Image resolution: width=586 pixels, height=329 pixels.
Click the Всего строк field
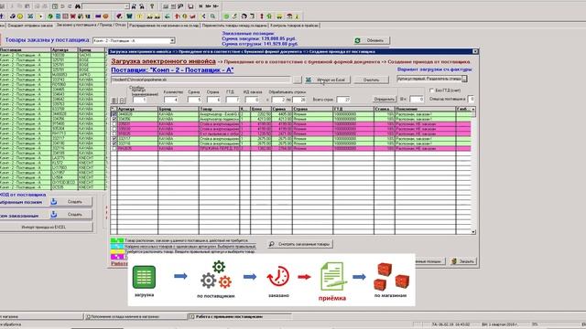(x=343, y=100)
